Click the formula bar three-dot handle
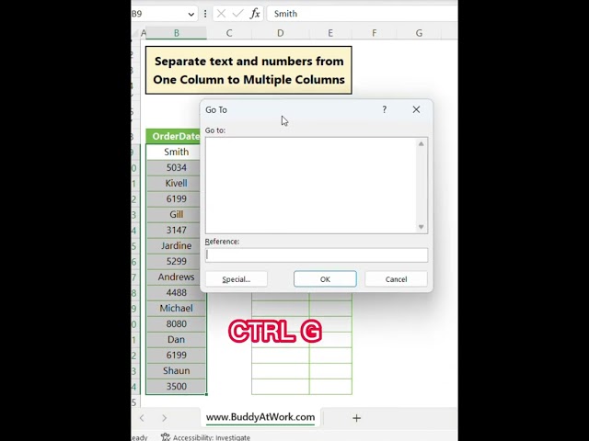Image resolution: width=589 pixels, height=441 pixels. 205,14
